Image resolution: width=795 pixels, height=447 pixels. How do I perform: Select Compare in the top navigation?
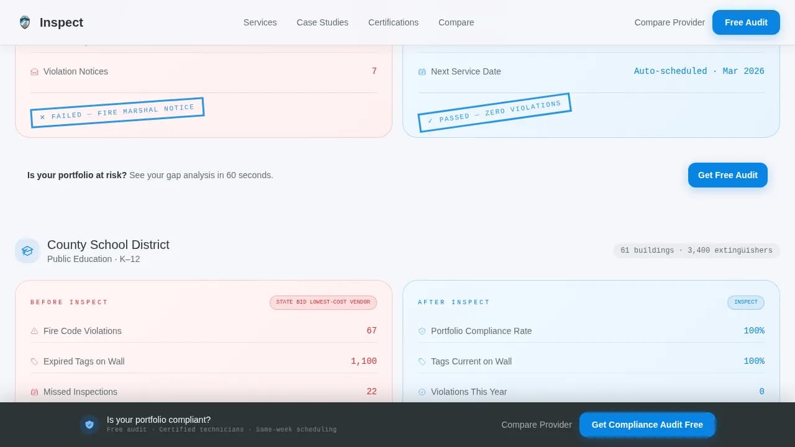456,22
